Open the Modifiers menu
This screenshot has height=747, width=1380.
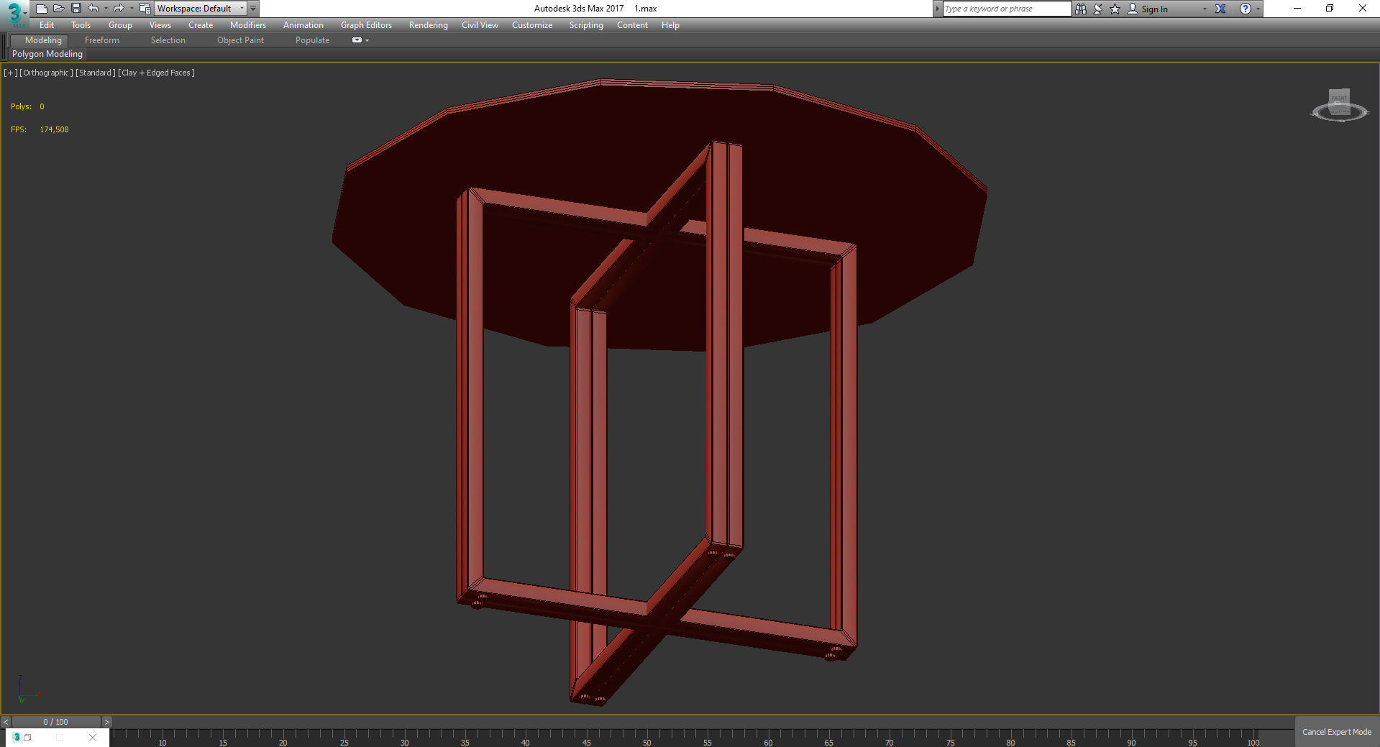pos(248,25)
